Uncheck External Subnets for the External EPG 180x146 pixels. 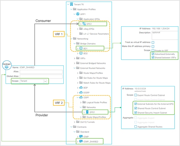coord(136,104)
